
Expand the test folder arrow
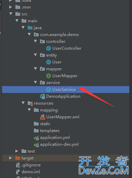[17, 151]
